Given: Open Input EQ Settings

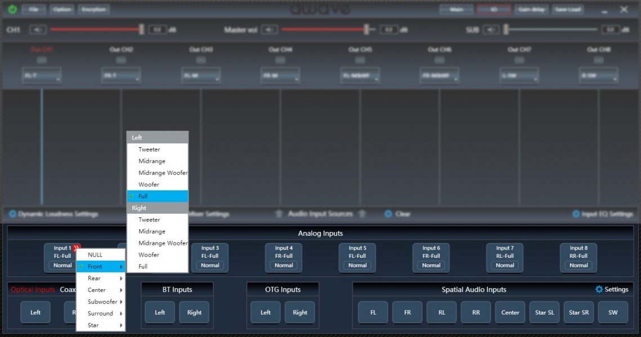Looking at the screenshot, I should [x=576, y=214].
